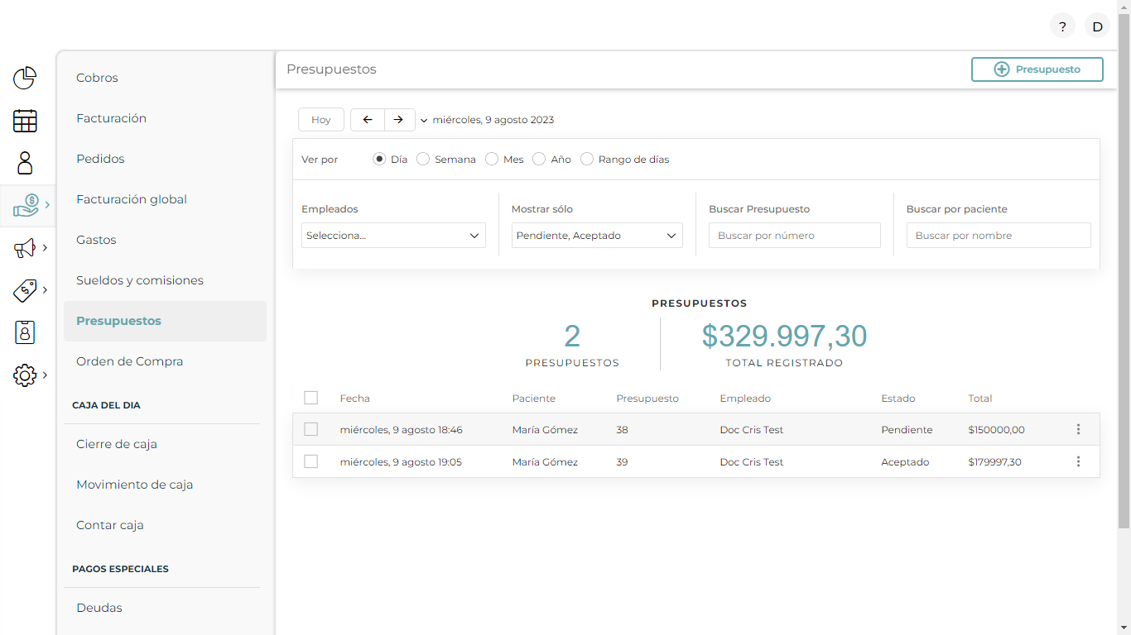Click the date text miércoles, 9 agosto 2023

click(493, 120)
